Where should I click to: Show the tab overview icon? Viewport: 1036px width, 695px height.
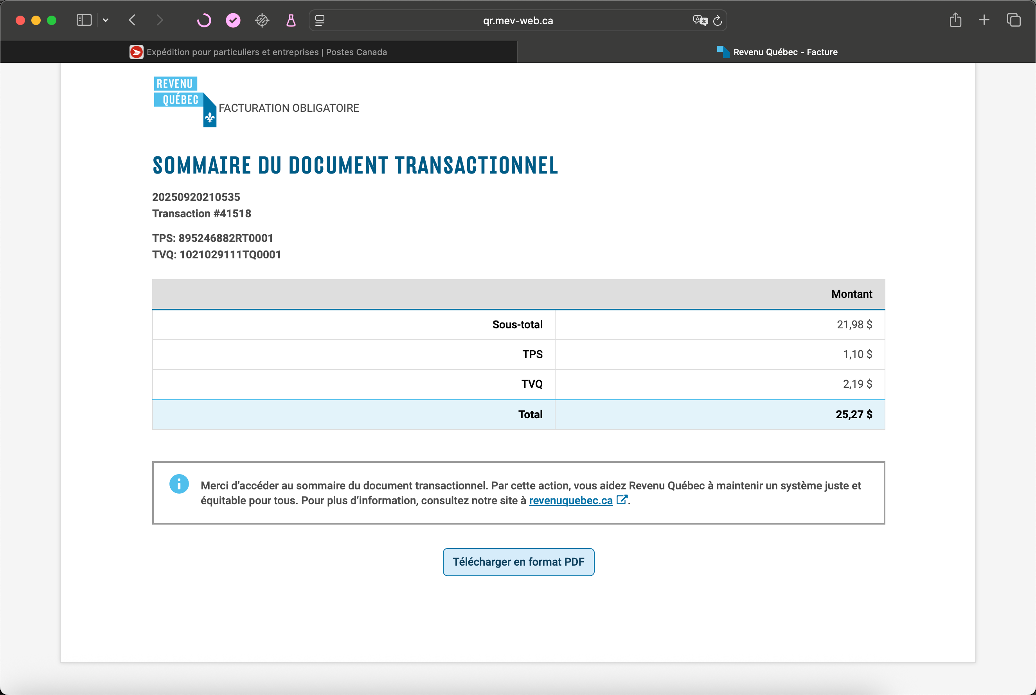[x=1013, y=20]
